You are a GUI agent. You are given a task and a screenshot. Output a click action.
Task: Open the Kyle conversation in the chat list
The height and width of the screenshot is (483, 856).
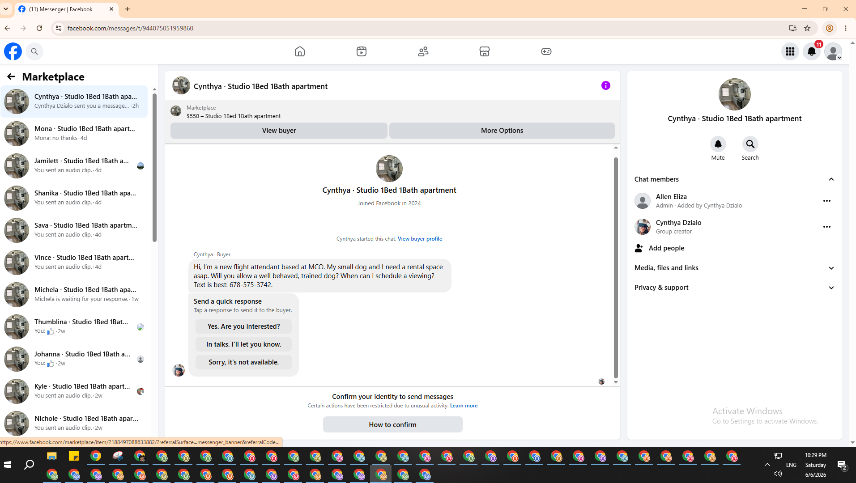click(74, 391)
